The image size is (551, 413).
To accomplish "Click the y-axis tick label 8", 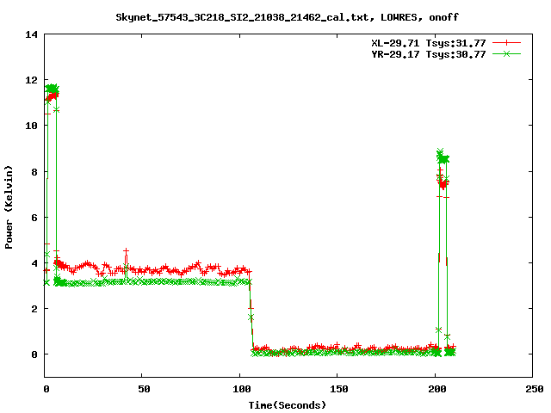I will click(x=34, y=172).
